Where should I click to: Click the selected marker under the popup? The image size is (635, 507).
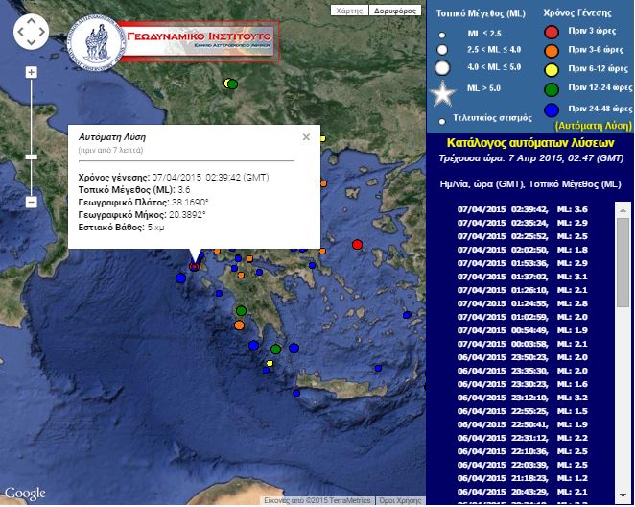tap(195, 267)
